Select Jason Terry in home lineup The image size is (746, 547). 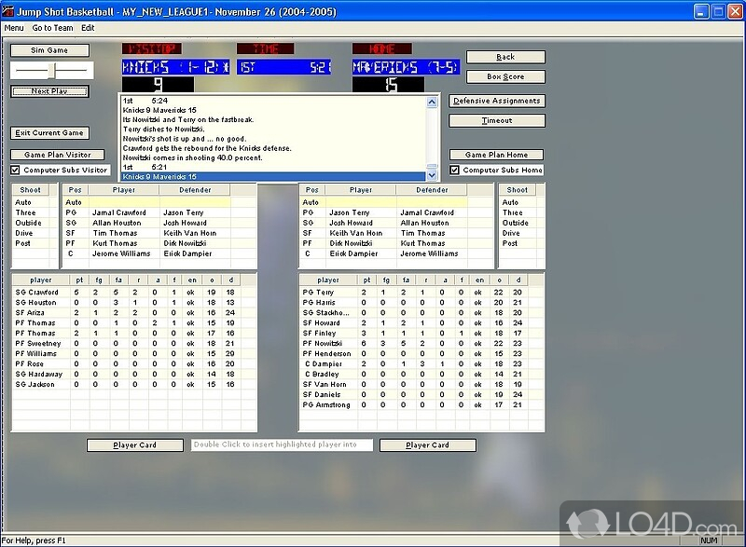click(x=349, y=212)
